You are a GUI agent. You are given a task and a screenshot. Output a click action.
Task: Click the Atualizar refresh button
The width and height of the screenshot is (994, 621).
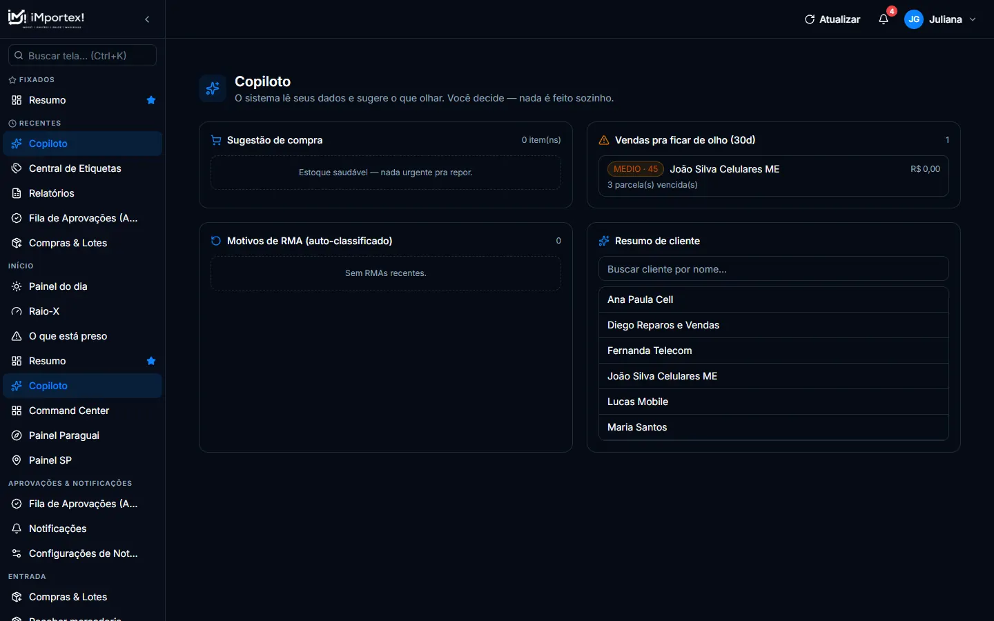tap(832, 19)
